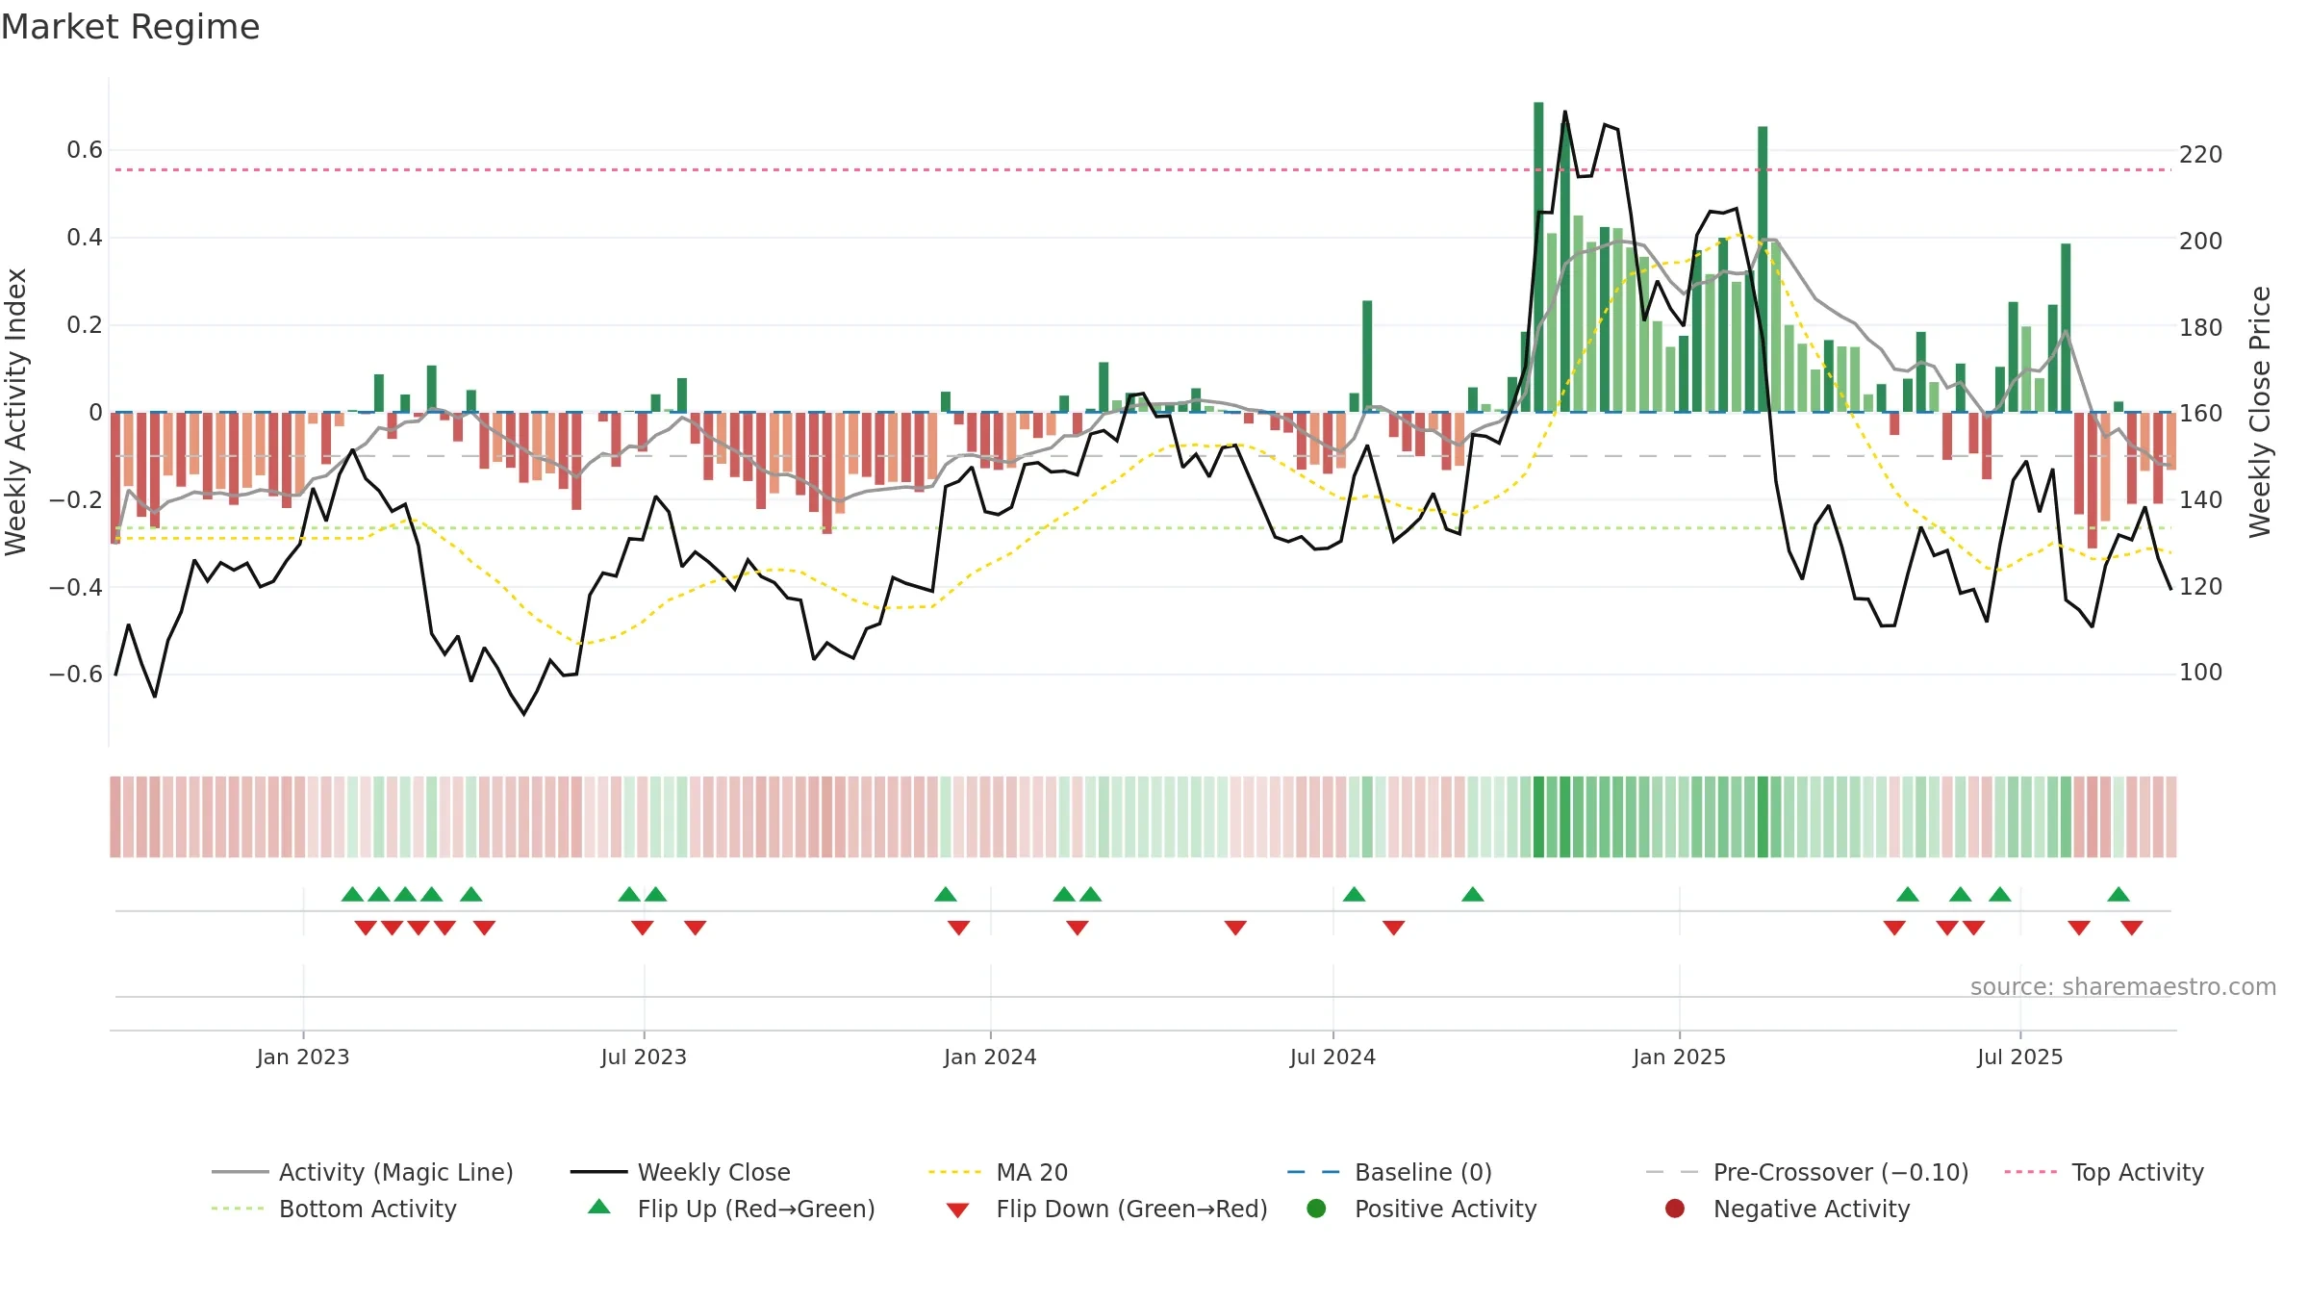Click the Jan 2023 axis label
The image size is (2309, 1299).
coord(303,1057)
